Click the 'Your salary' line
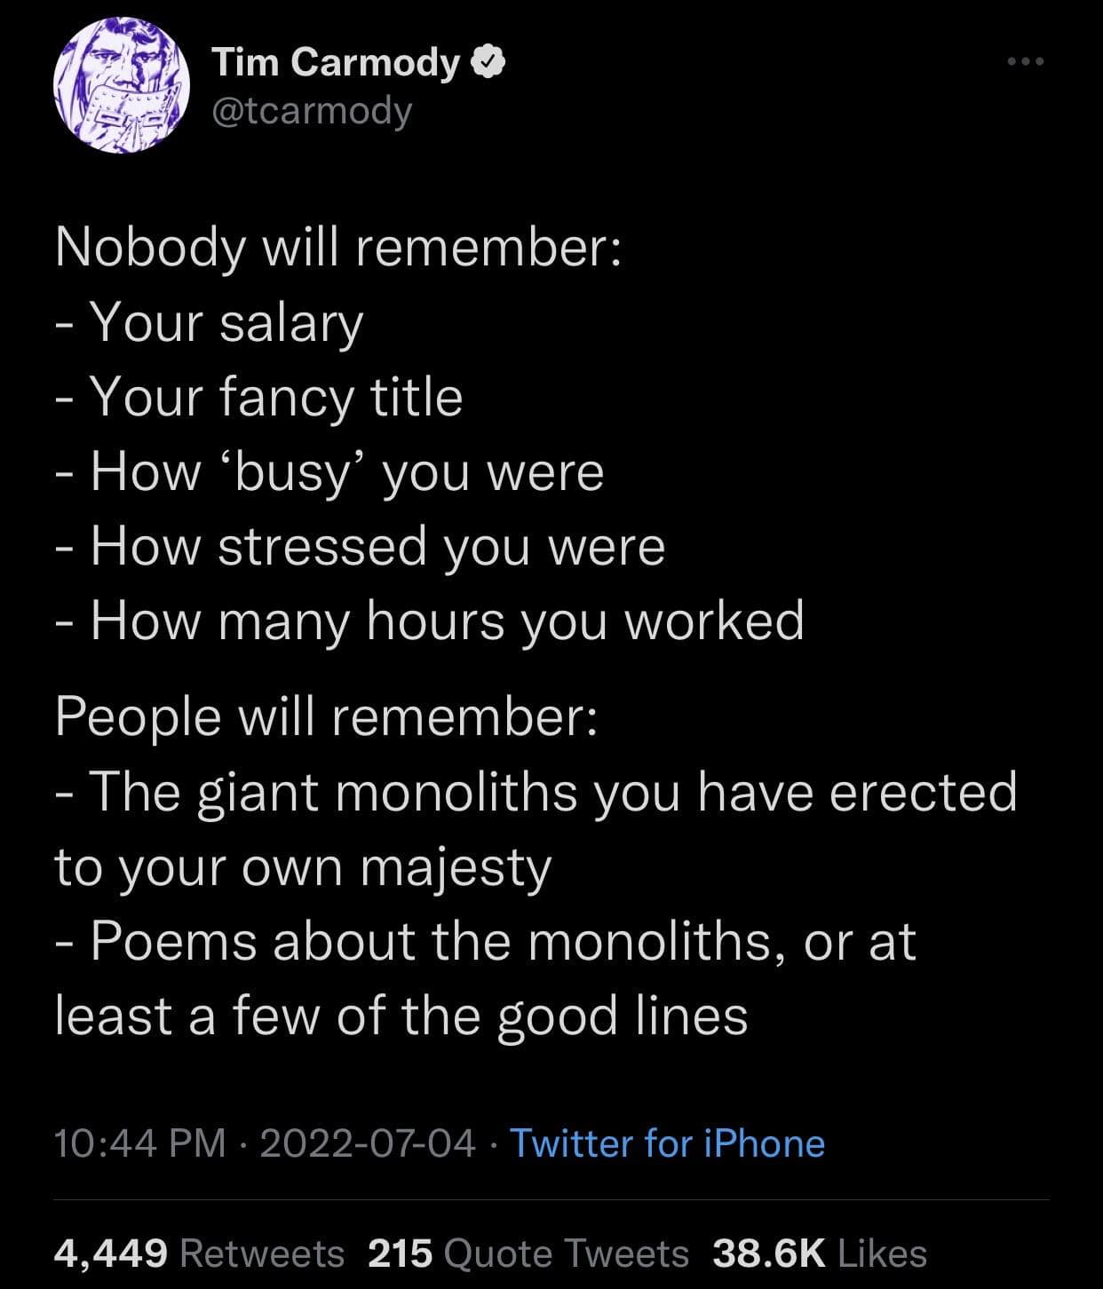The image size is (1103, 1289). tap(226, 322)
